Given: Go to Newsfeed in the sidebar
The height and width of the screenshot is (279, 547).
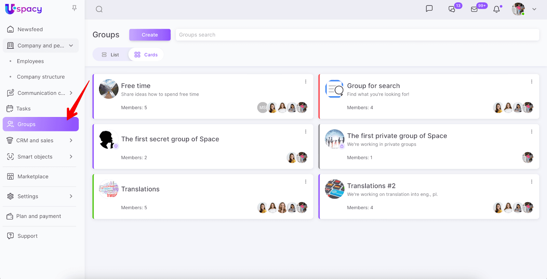Looking at the screenshot, I should 30,29.
